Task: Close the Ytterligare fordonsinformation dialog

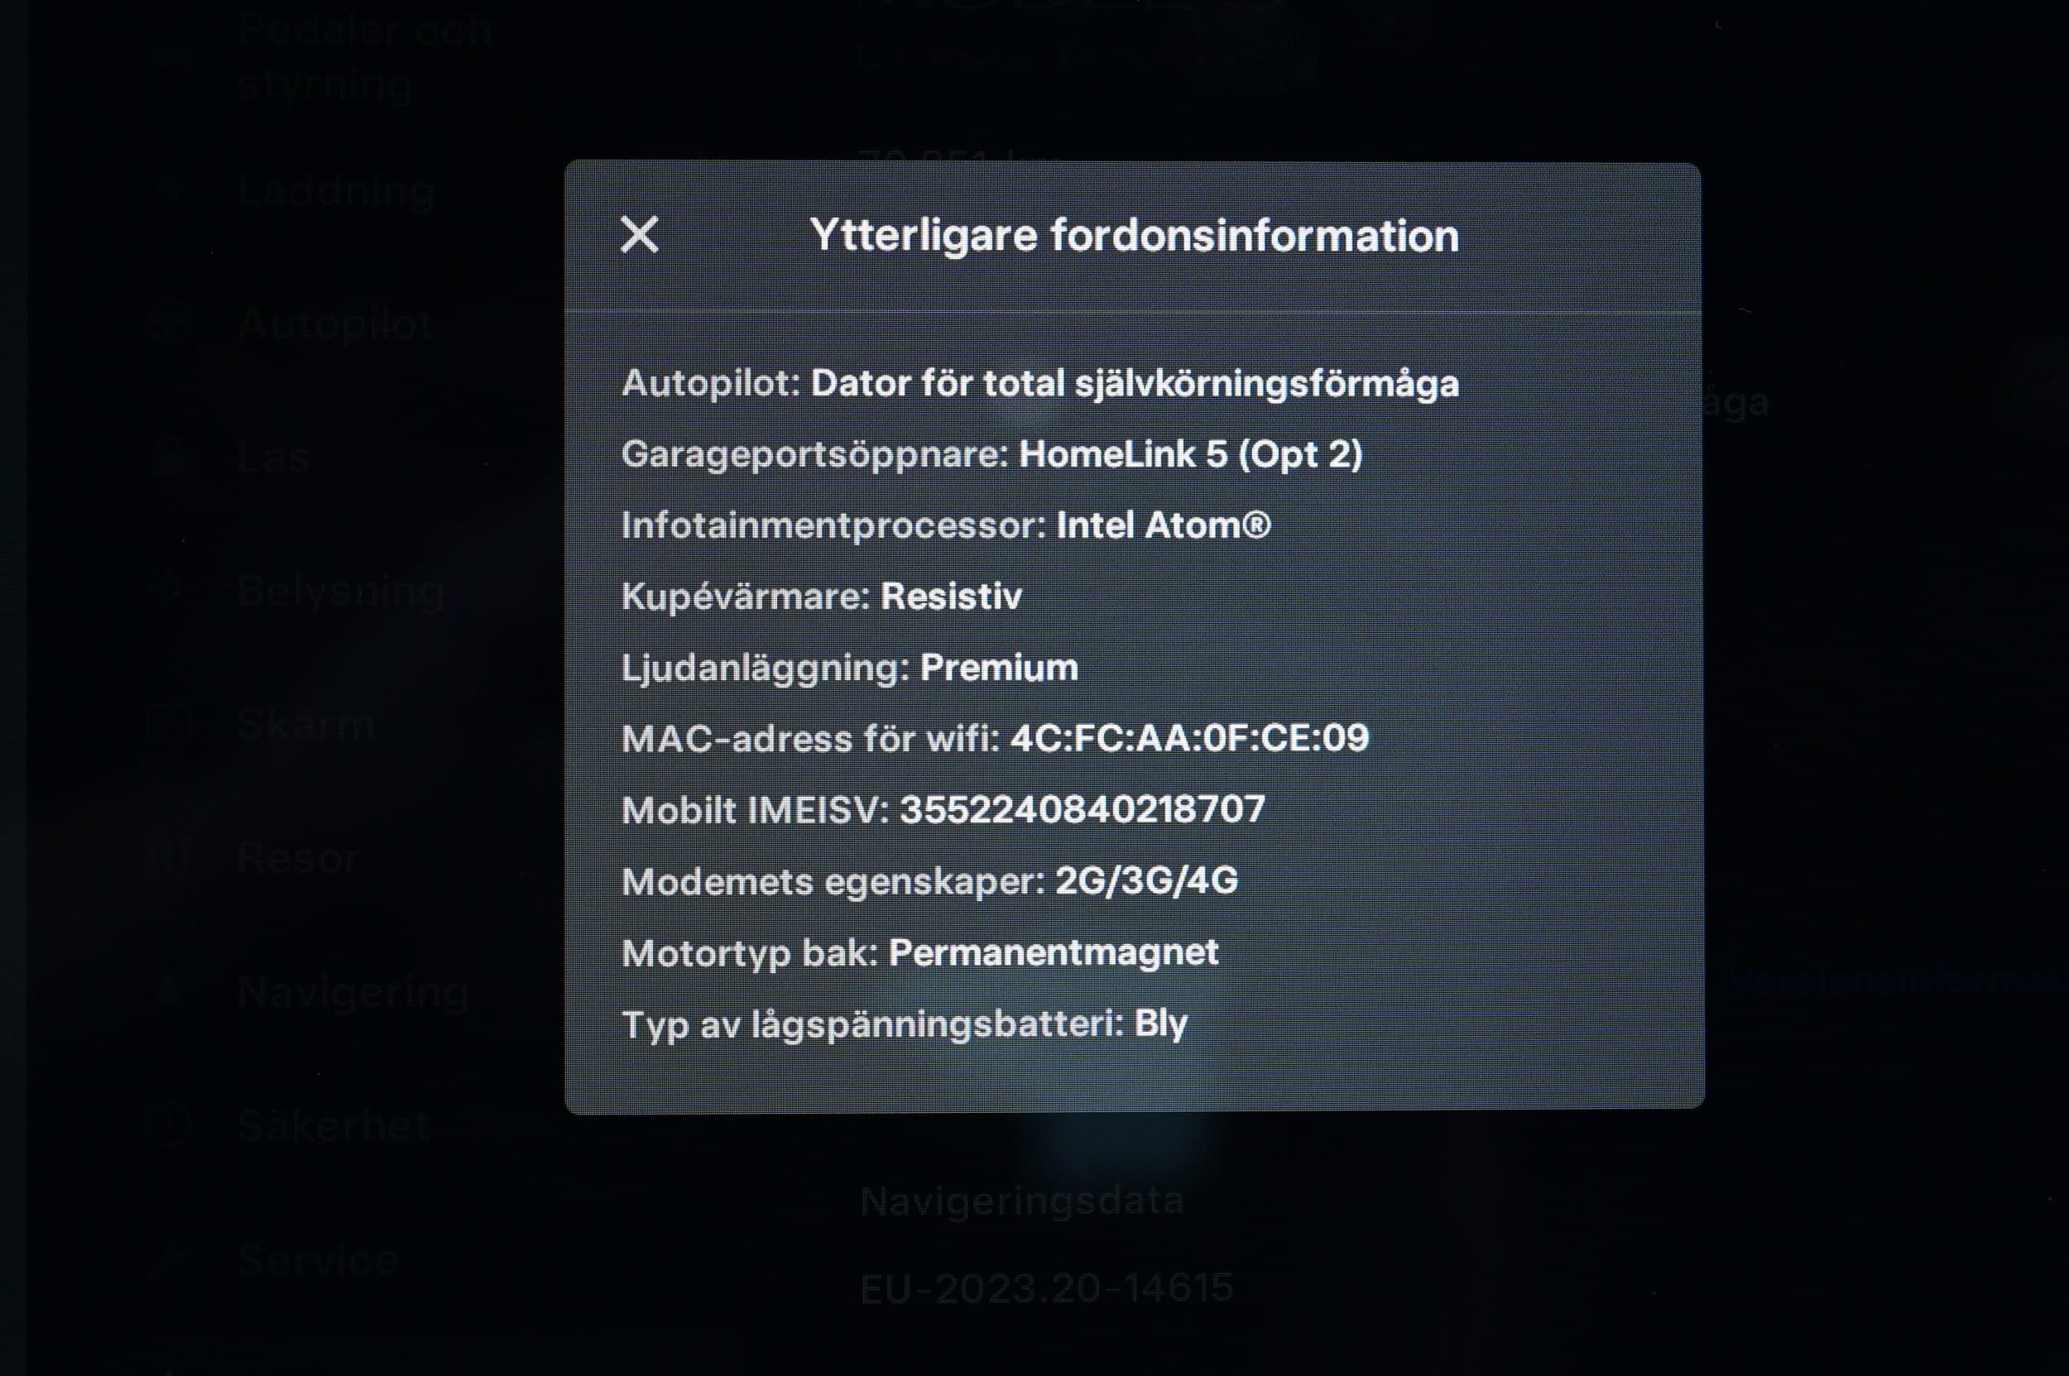Action: [639, 235]
